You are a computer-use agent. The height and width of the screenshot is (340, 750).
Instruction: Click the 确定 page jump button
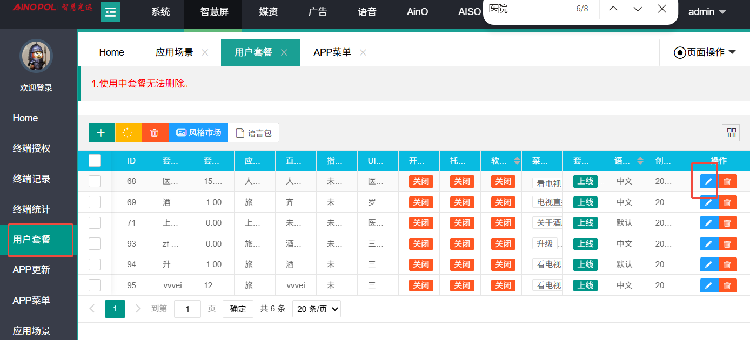(238, 309)
